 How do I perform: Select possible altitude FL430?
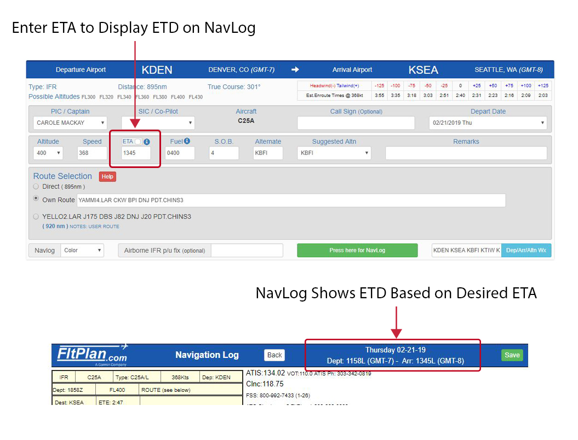tap(196, 97)
